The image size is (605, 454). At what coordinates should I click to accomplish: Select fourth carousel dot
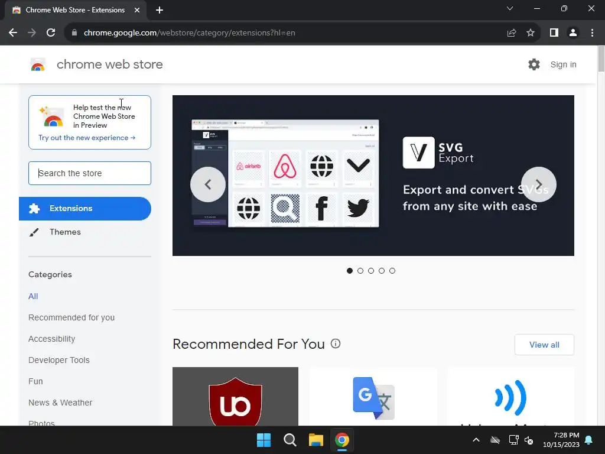click(382, 271)
